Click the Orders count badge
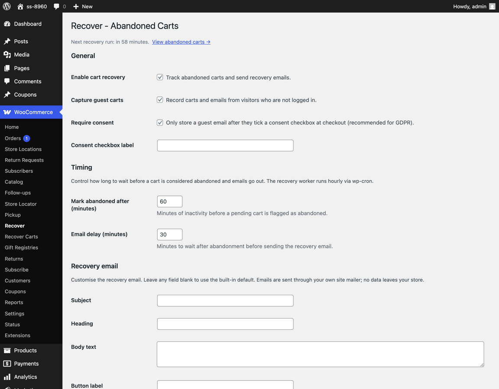 (x=27, y=138)
